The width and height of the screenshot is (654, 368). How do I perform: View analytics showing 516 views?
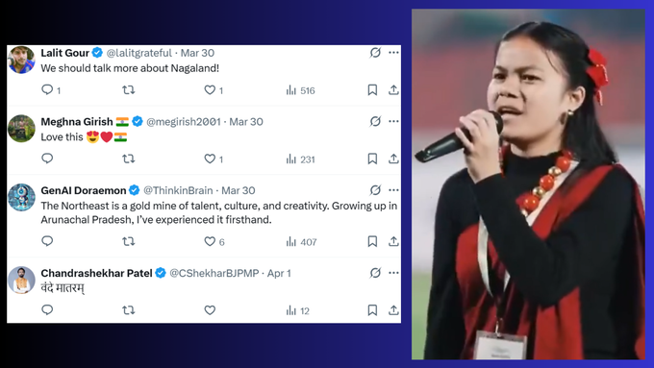tap(300, 90)
